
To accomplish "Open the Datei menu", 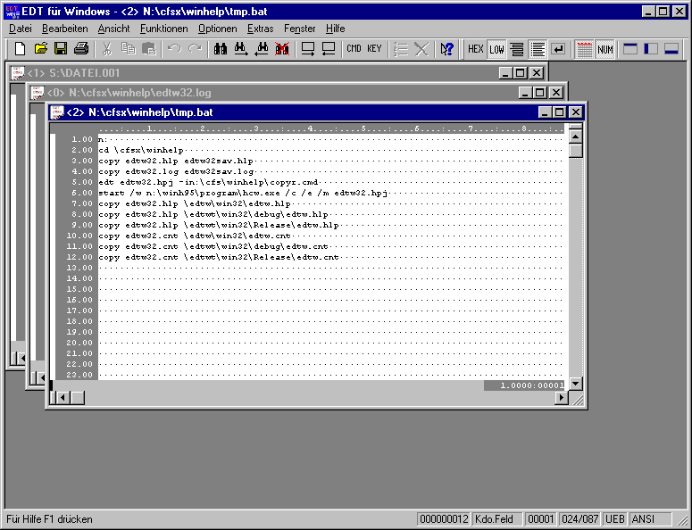I will (x=20, y=29).
